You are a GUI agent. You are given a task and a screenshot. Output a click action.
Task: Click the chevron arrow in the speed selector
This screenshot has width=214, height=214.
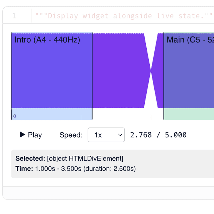(120, 135)
